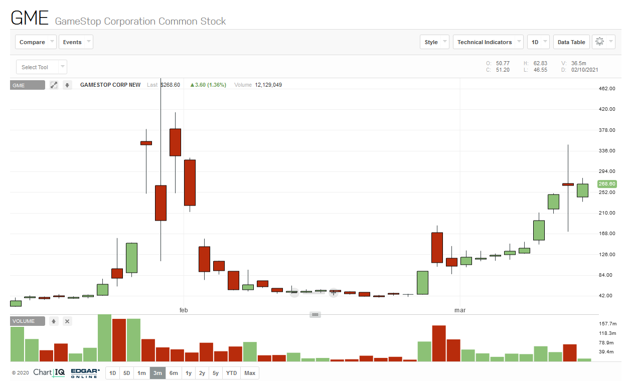Open the Style dropdown menu
The width and height of the screenshot is (627, 381).
(434, 42)
